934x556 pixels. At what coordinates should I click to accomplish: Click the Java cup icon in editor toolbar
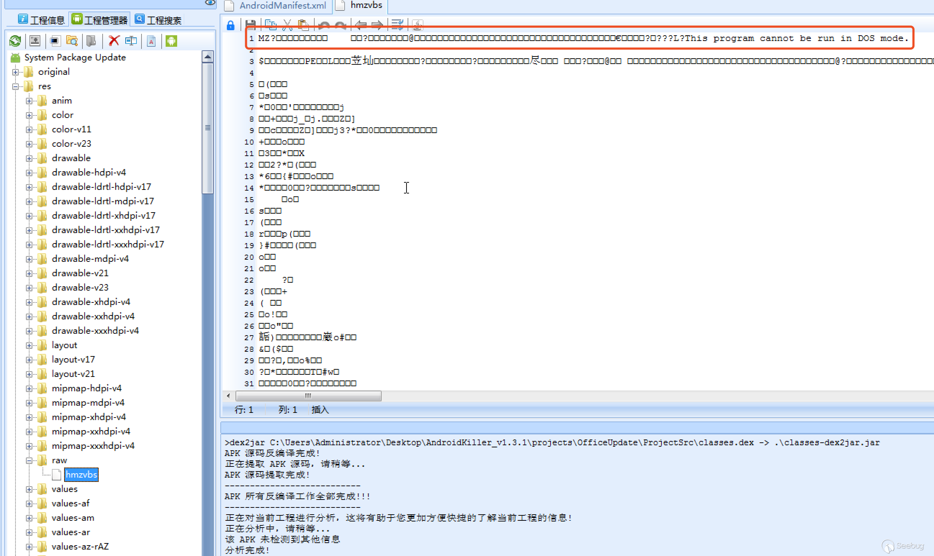click(x=417, y=25)
